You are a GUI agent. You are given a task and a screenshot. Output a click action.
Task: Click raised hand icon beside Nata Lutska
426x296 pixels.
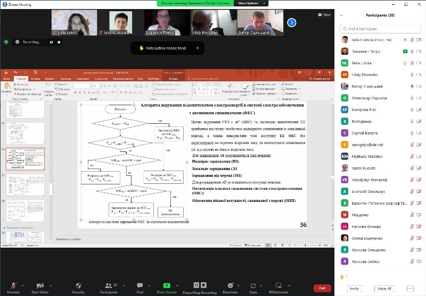pyautogui.click(x=405, y=63)
